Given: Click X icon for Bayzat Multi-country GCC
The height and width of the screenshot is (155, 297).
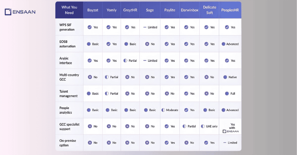Looking at the screenshot, I should point(90,77).
